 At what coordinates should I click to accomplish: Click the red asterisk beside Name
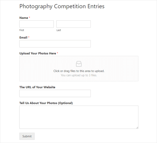pyautogui.click(x=29, y=17)
